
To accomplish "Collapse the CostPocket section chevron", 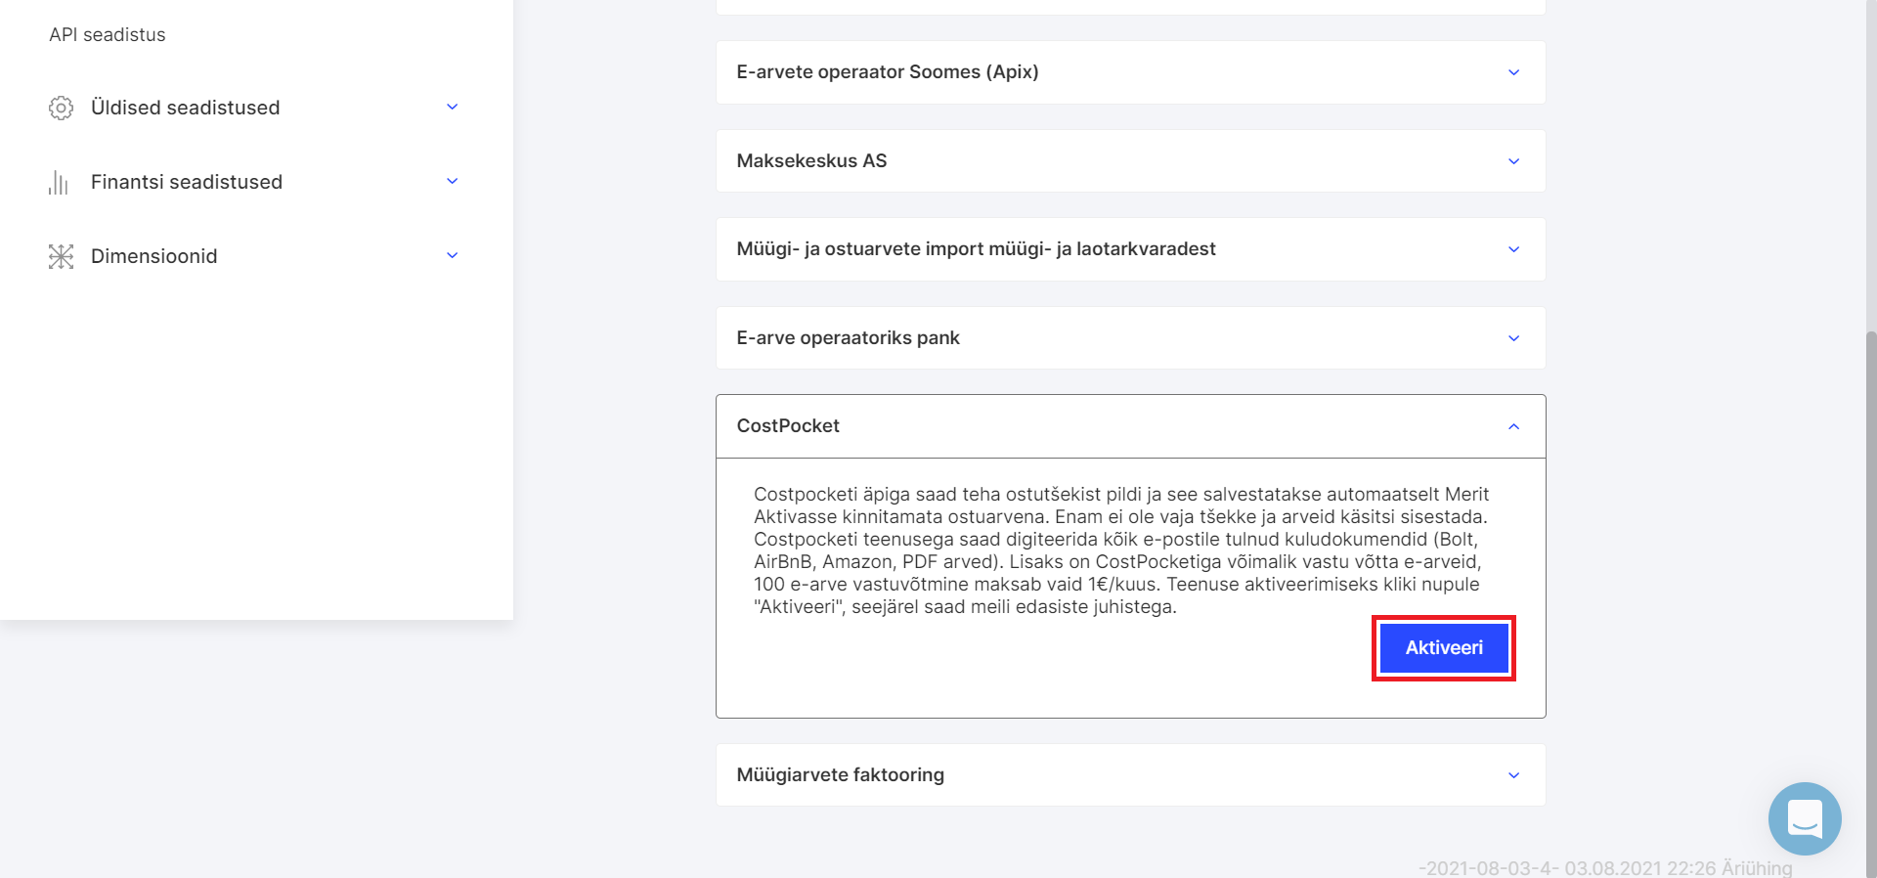I will (x=1513, y=426).
